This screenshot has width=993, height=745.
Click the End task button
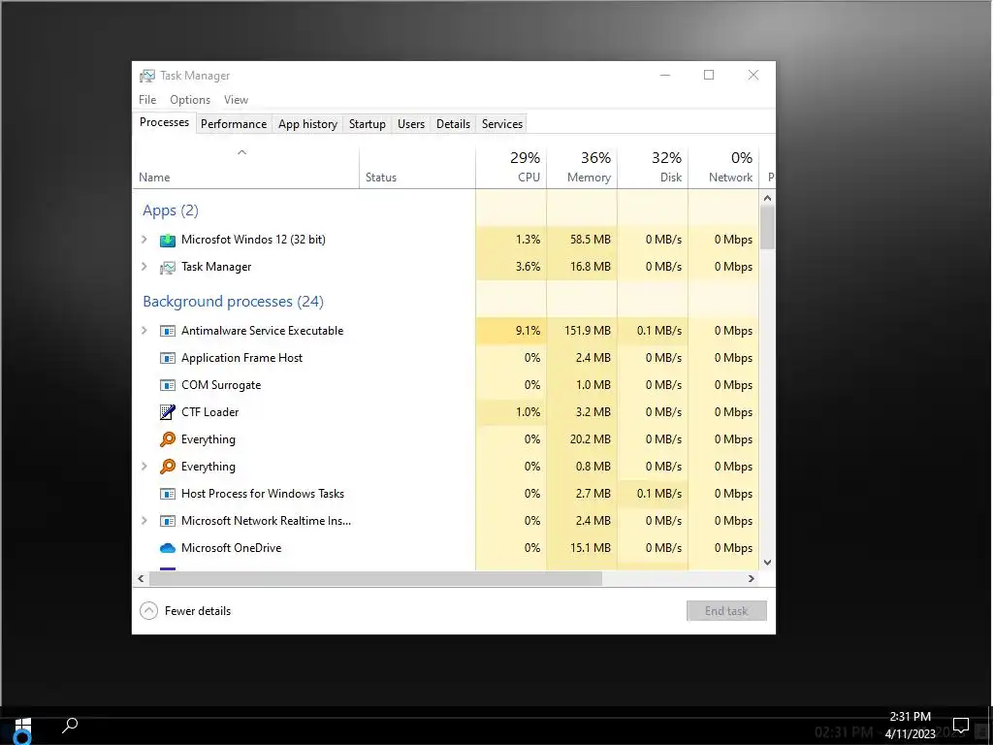(x=726, y=611)
